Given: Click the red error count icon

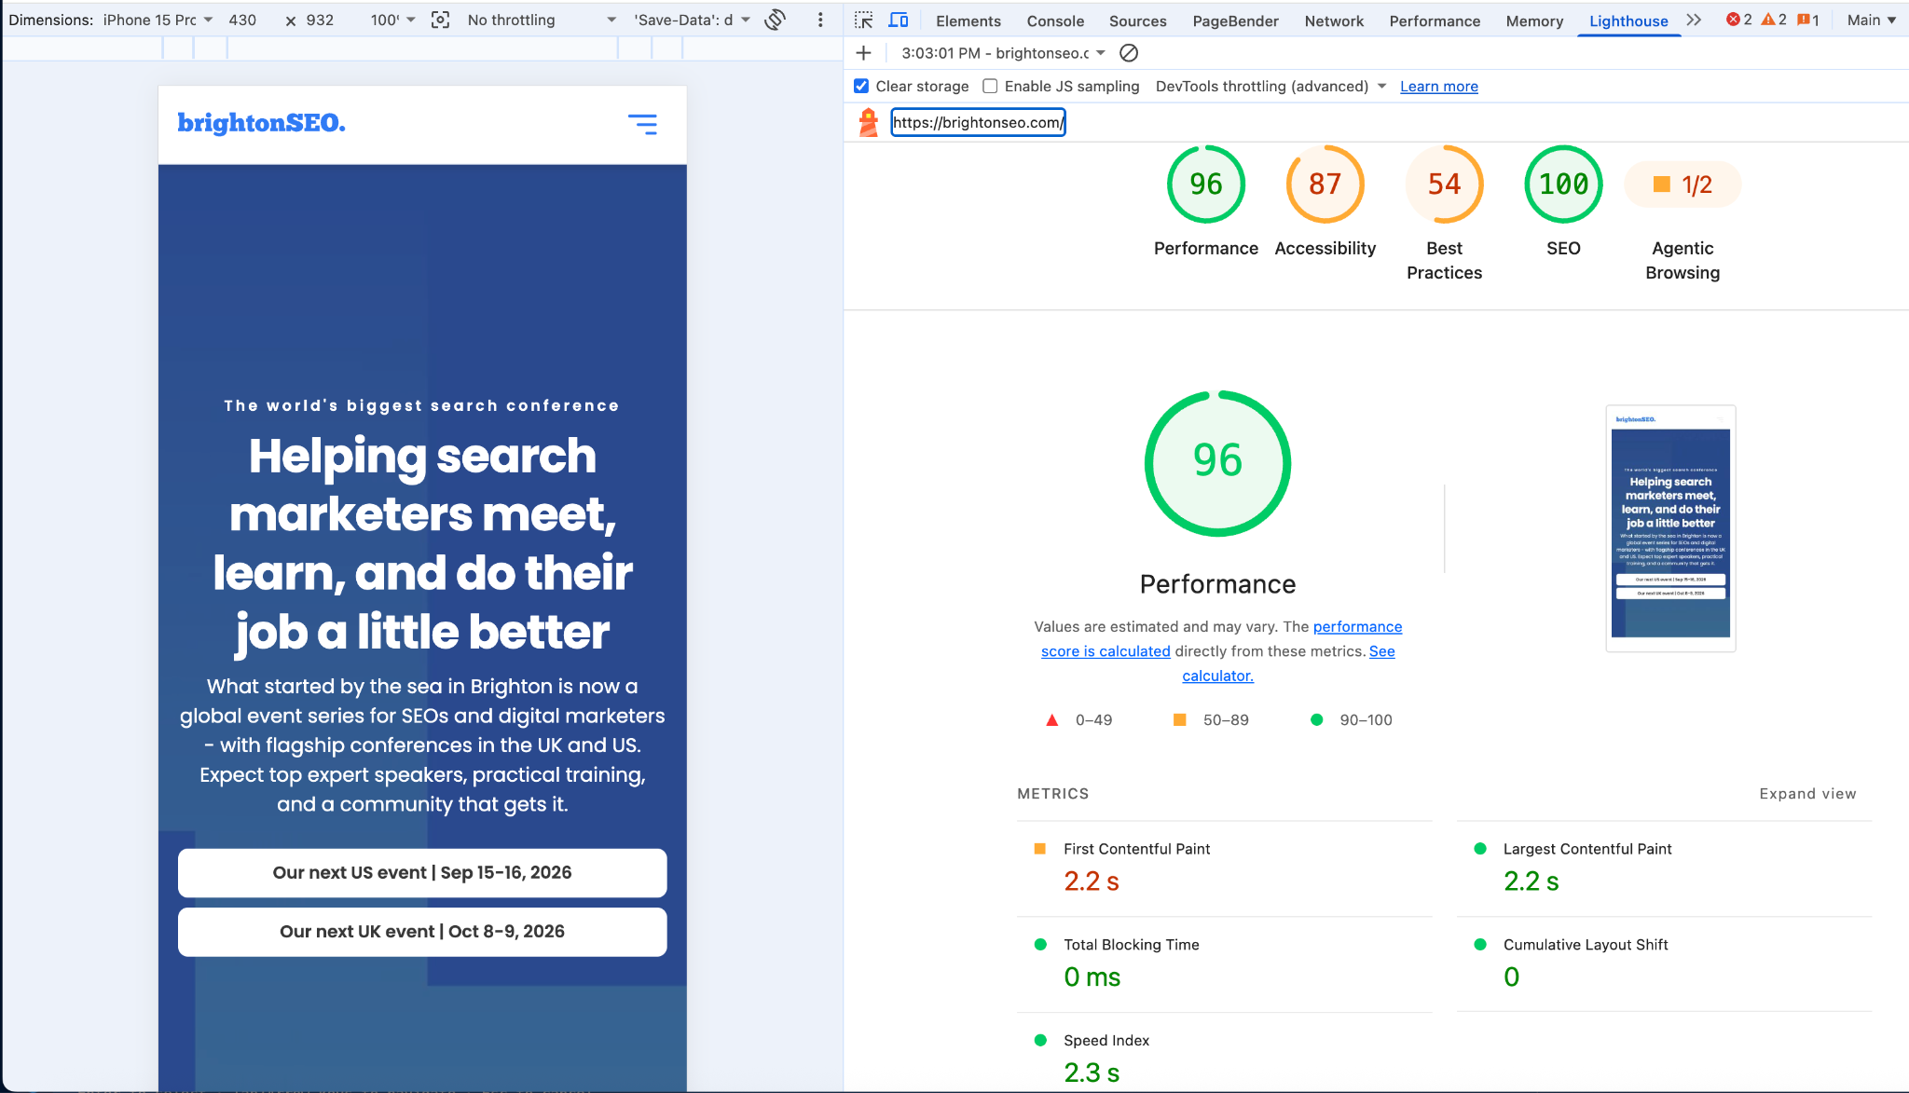Looking at the screenshot, I should point(1733,20).
